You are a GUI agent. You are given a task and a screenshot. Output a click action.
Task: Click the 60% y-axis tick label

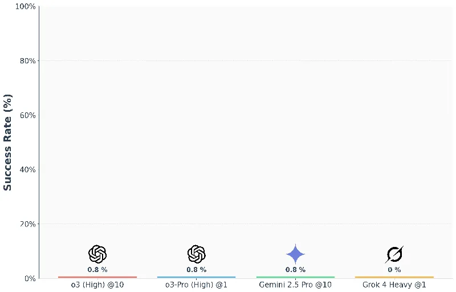(x=27, y=115)
